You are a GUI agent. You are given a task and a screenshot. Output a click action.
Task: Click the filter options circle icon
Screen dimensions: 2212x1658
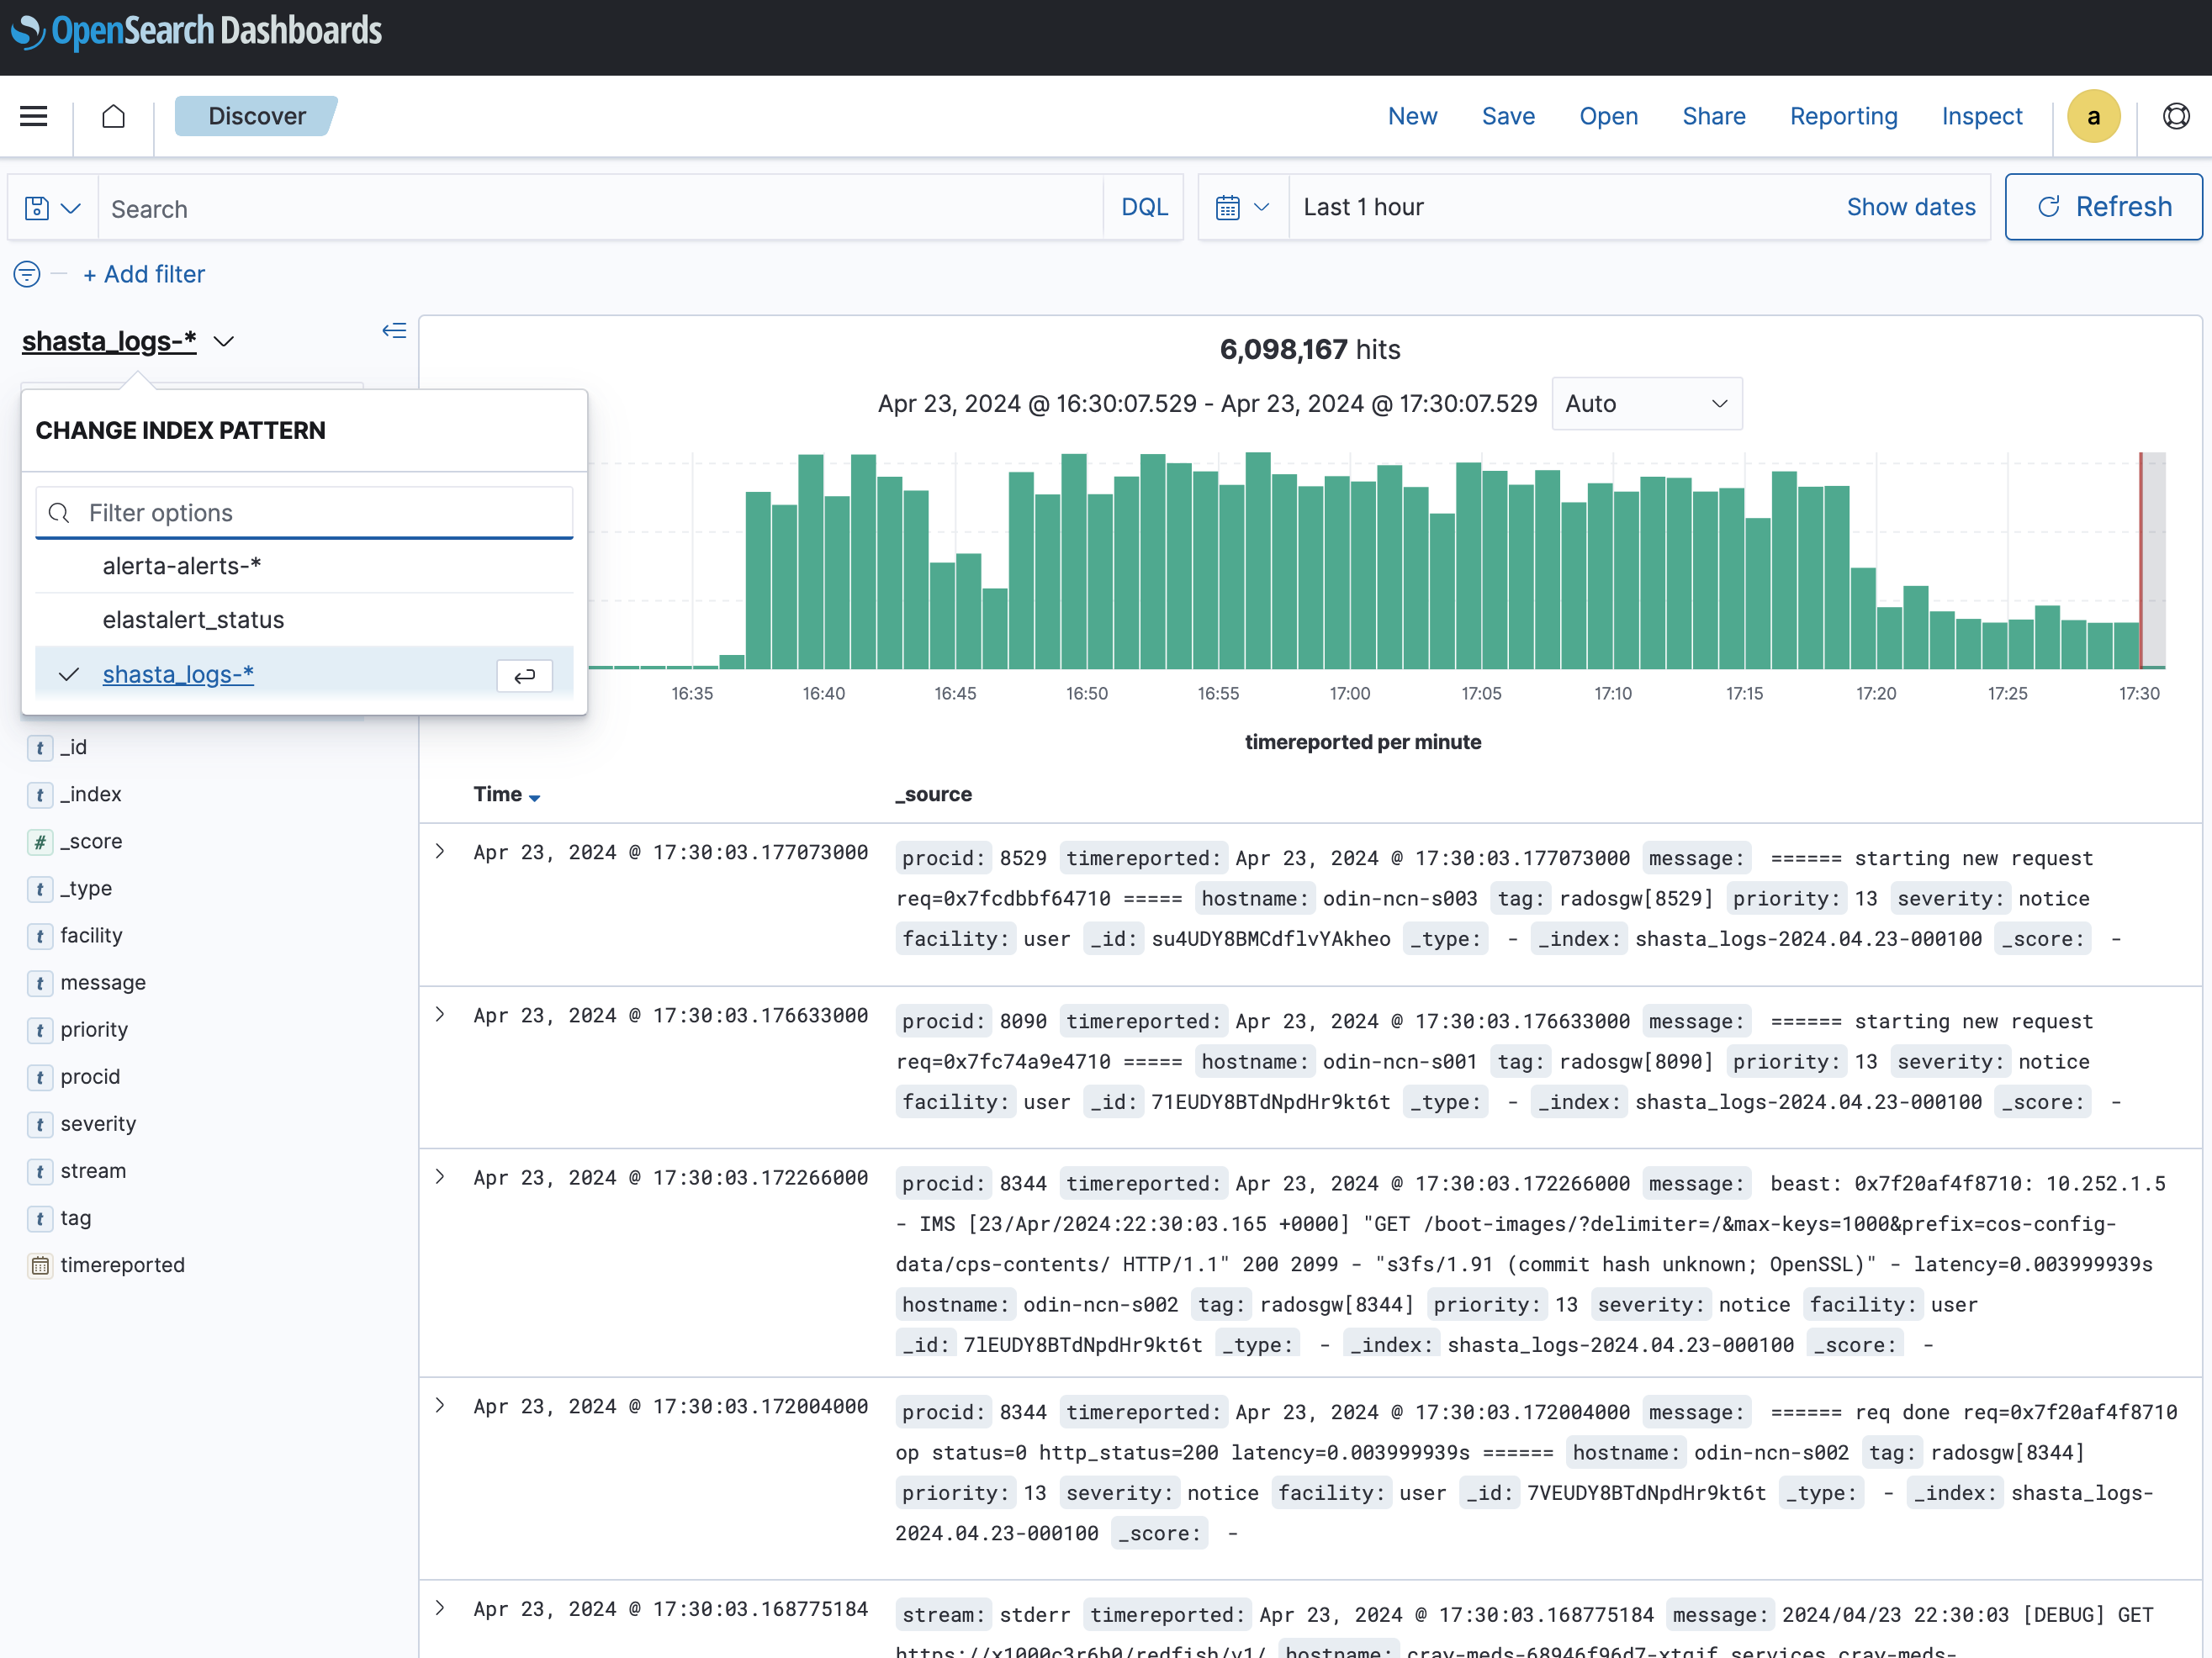(27, 274)
